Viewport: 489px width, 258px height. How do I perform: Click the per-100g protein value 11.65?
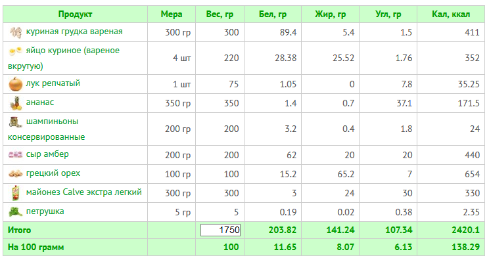tap(285, 247)
